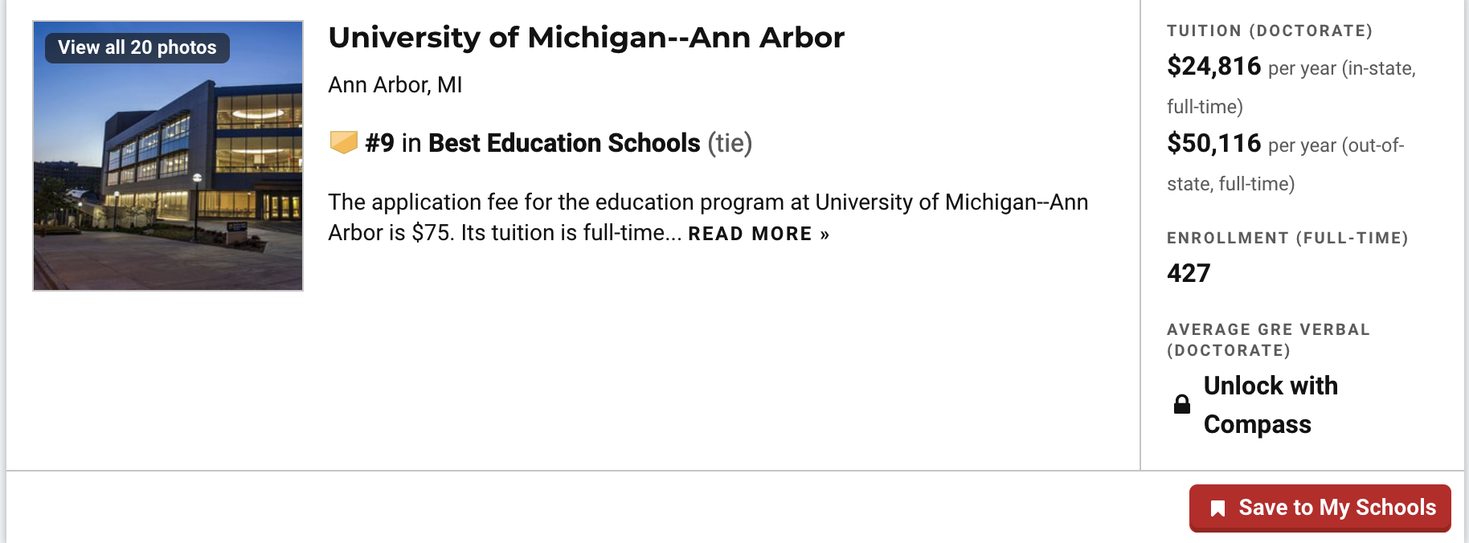
Task: Click the bookmark icon on Save button
Action: (1217, 508)
